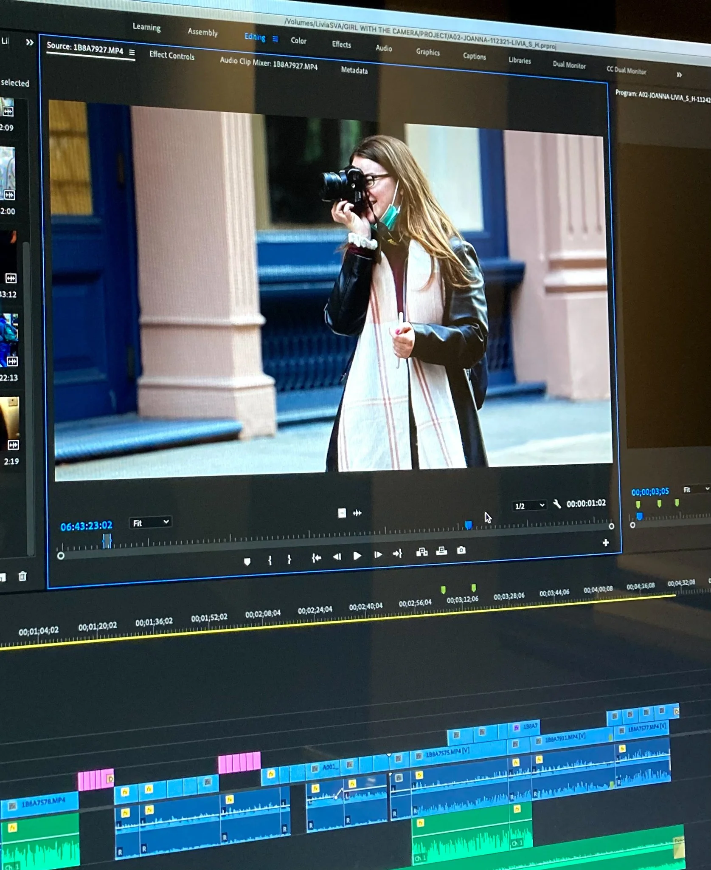Click 00;03;44;06 on the sequence time ruler
This screenshot has width=711, height=870.
(554, 593)
